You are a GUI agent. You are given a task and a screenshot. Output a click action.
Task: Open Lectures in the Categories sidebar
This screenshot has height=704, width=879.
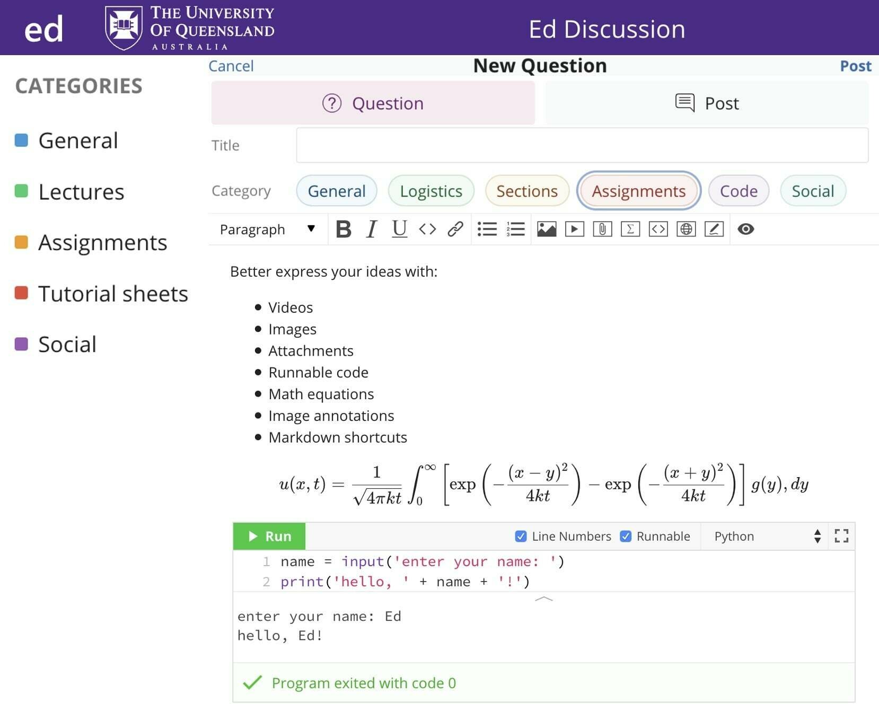pos(81,191)
